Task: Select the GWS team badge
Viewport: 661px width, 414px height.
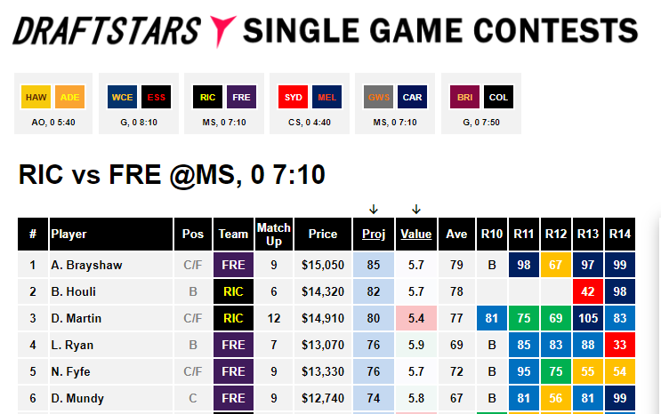Action: 379,98
